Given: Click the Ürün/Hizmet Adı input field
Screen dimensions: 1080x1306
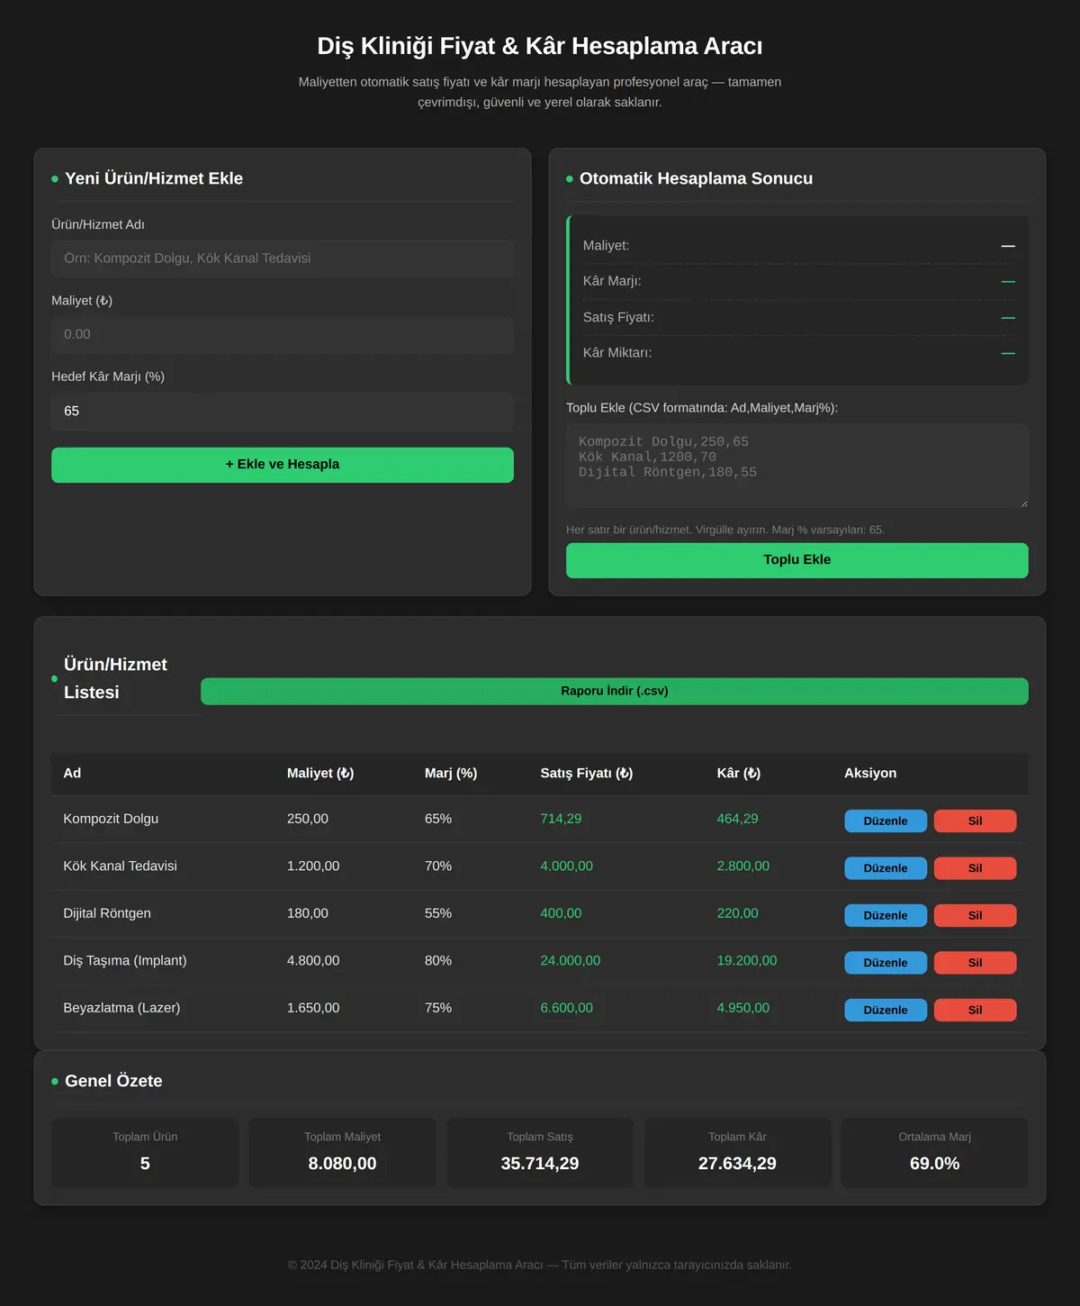Looking at the screenshot, I should click(x=283, y=258).
